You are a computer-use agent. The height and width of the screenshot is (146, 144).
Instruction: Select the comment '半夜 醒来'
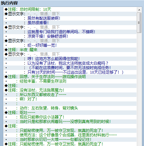coord(70,50)
